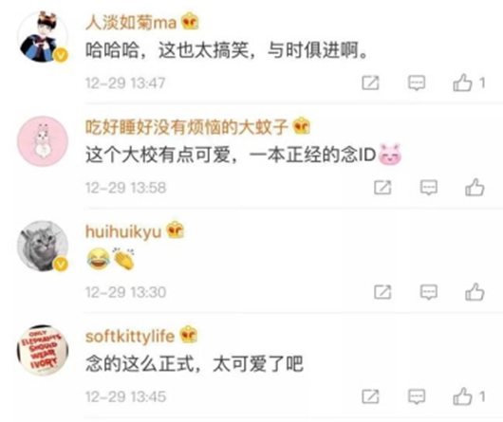Reply to the 12-29 13:58 comment
The image size is (503, 422).
tap(429, 188)
